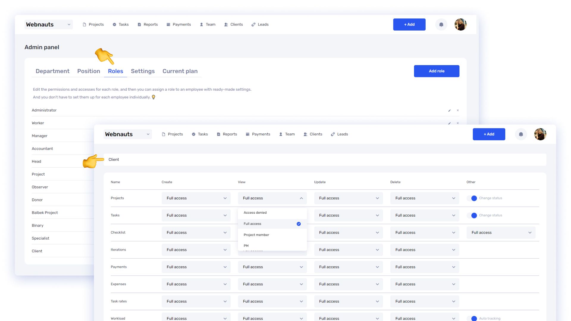Screen dimensions: 571x321
Task: Open Task rates Update access dropdown
Action: [x=349, y=301]
